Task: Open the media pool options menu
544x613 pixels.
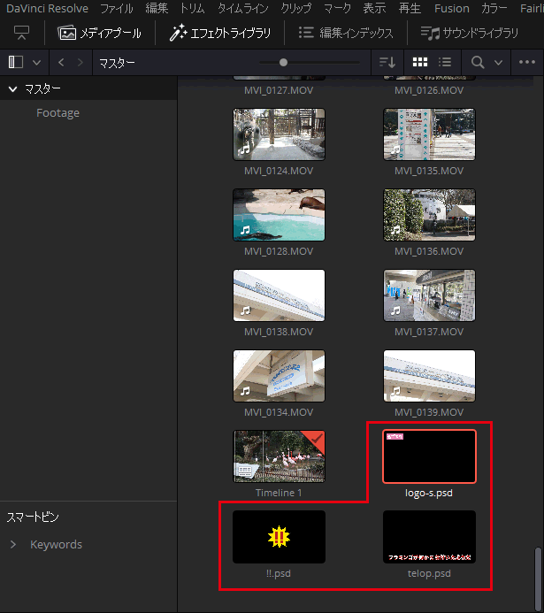Action: [527, 62]
